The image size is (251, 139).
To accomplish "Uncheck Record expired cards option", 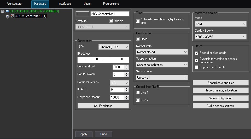I will (197, 53).
